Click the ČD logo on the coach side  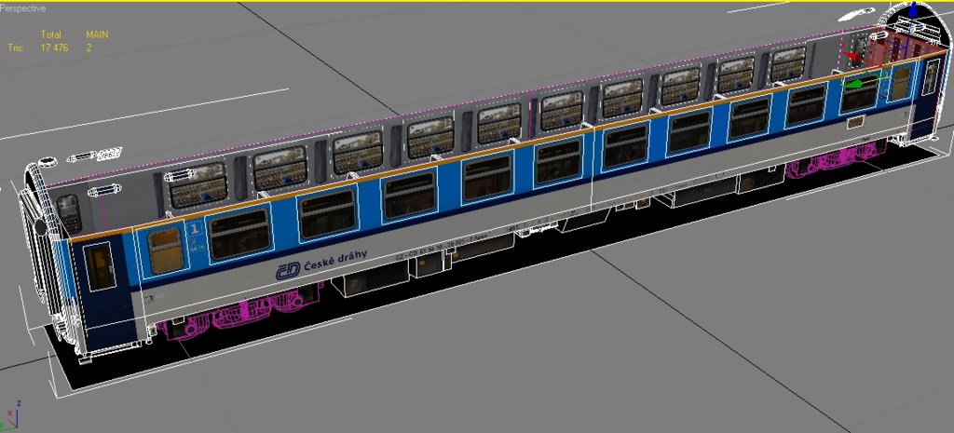tap(287, 270)
